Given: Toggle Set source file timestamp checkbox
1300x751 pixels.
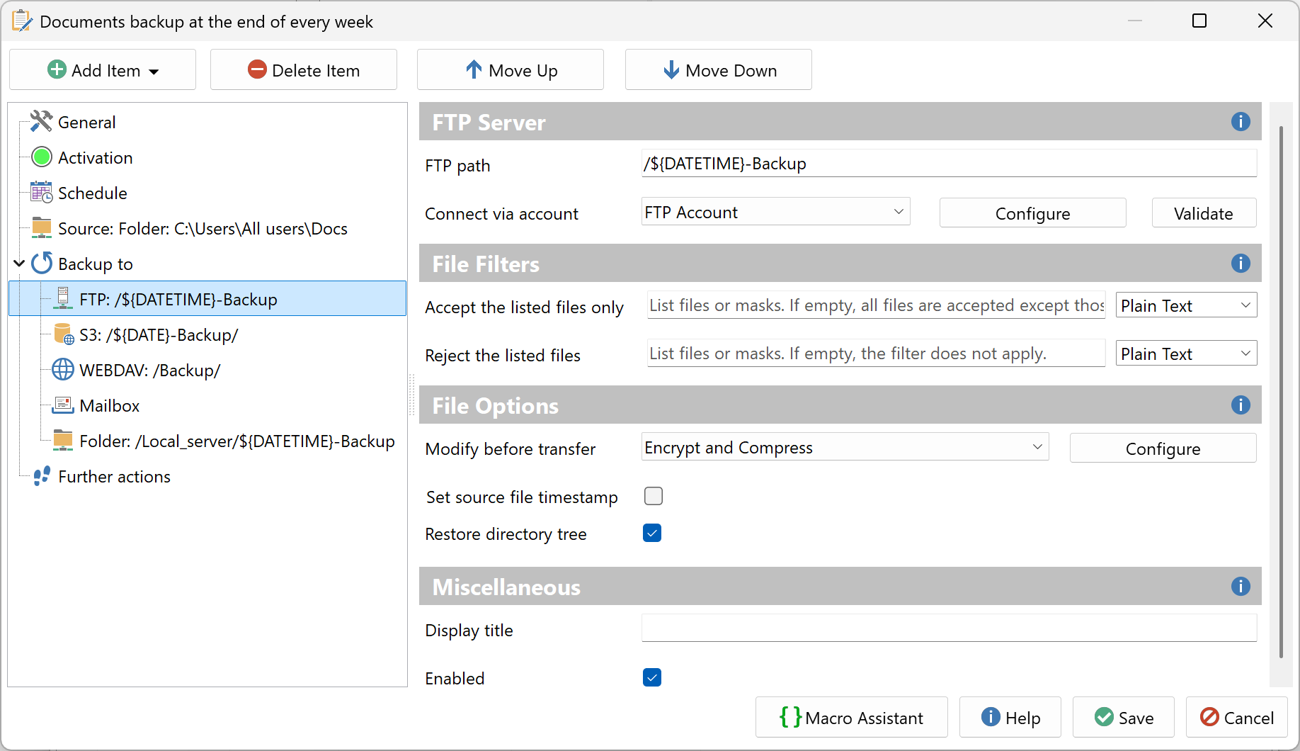Looking at the screenshot, I should pyautogui.click(x=653, y=496).
